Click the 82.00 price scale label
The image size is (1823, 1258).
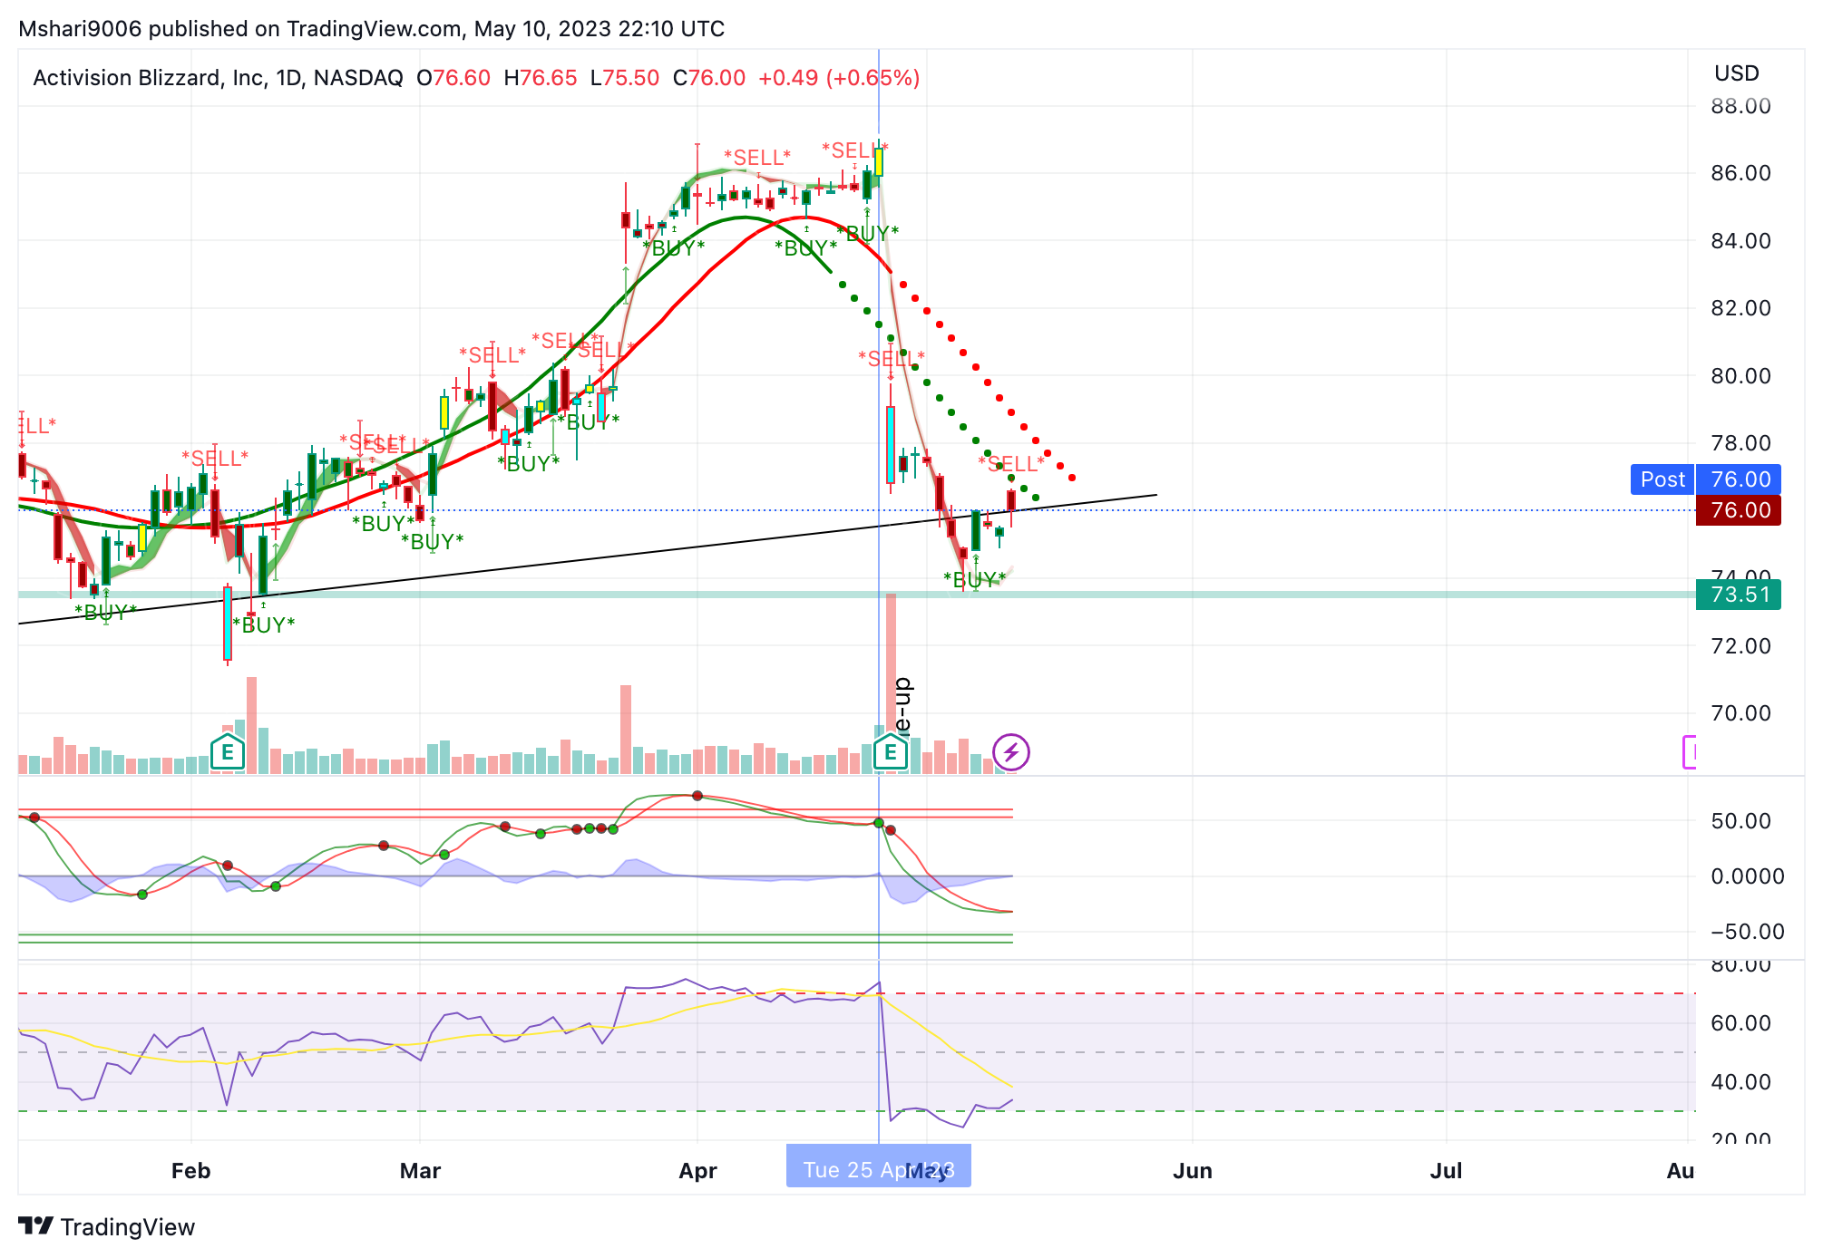(x=1740, y=308)
